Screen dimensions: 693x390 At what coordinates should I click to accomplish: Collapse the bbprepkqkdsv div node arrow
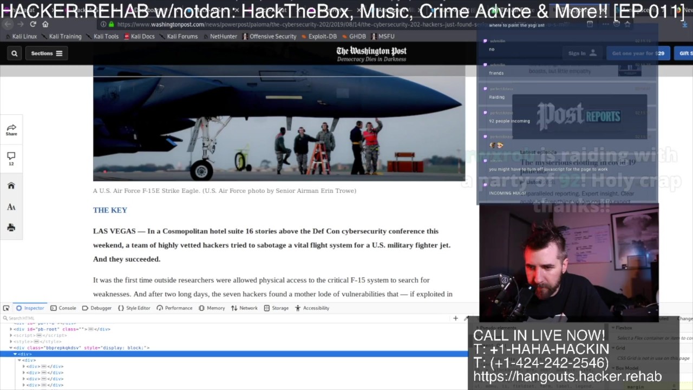pyautogui.click(x=11, y=348)
